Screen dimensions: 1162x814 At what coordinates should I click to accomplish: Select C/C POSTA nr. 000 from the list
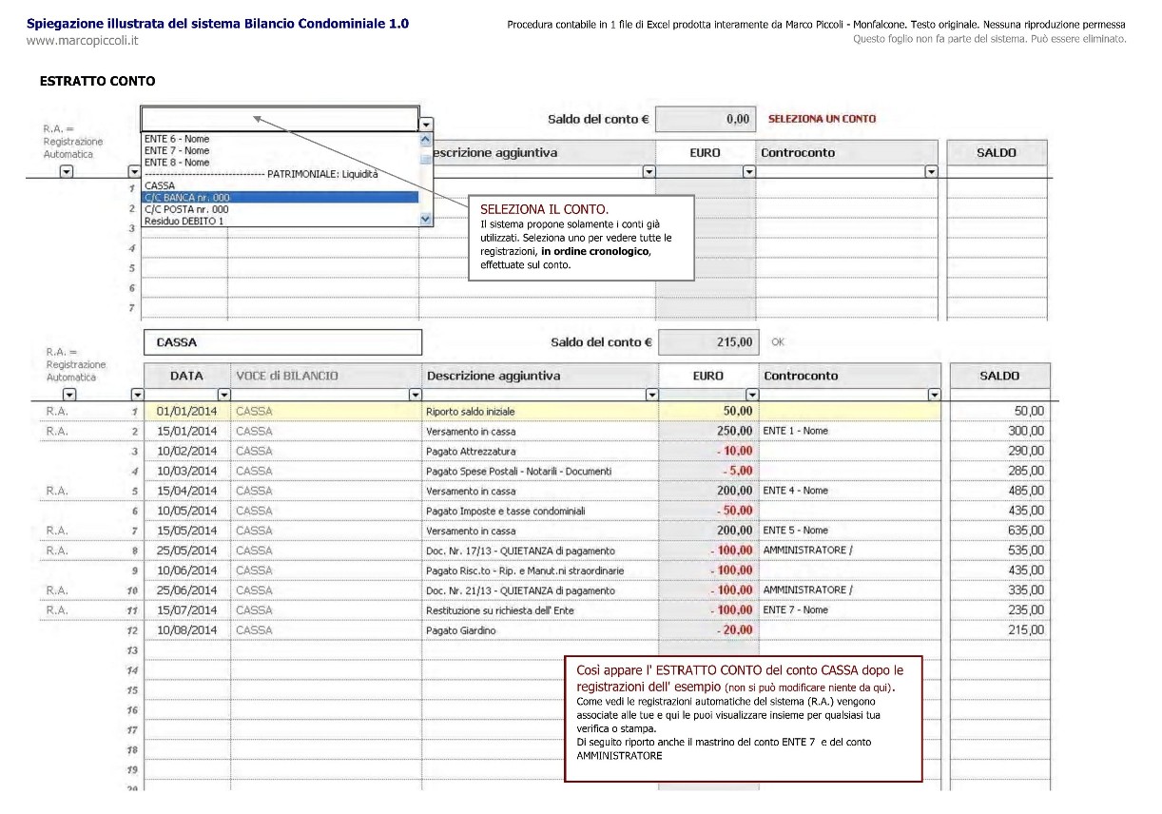click(280, 209)
